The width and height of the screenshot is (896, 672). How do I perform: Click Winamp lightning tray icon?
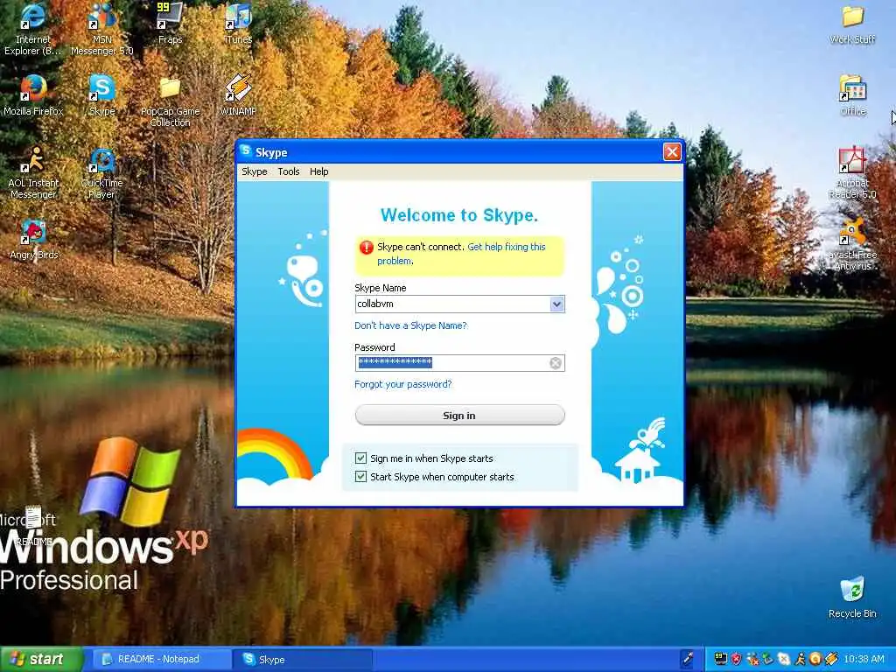831,659
